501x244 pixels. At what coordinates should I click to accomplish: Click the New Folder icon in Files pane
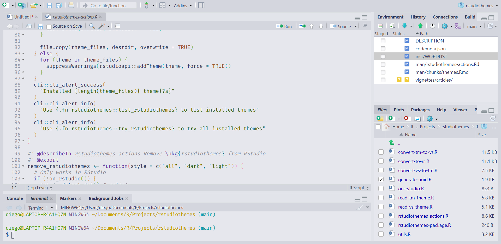click(380, 119)
